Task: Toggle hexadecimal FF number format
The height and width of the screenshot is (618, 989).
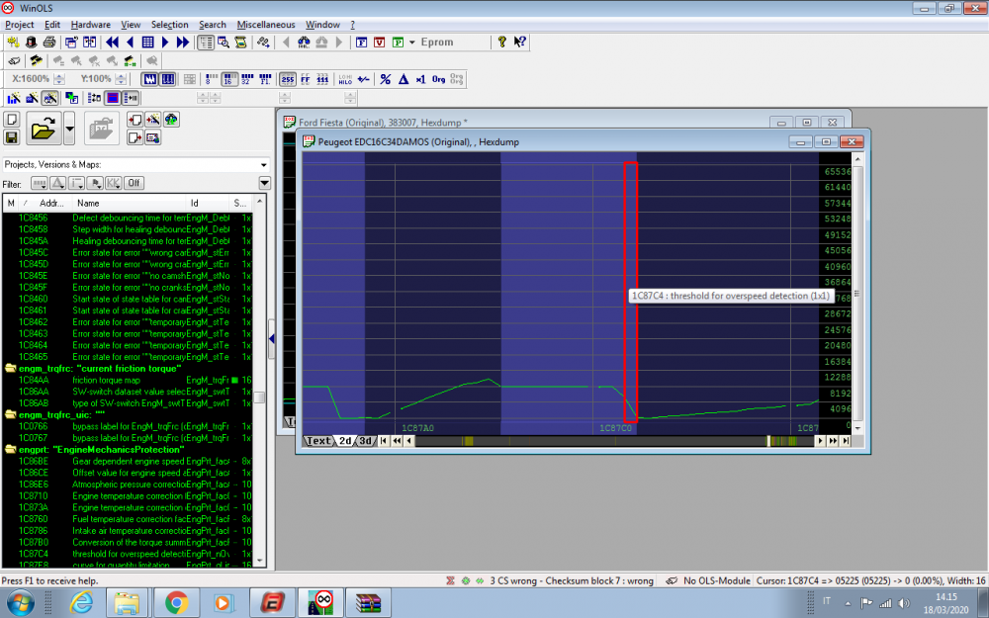Action: click(x=306, y=79)
